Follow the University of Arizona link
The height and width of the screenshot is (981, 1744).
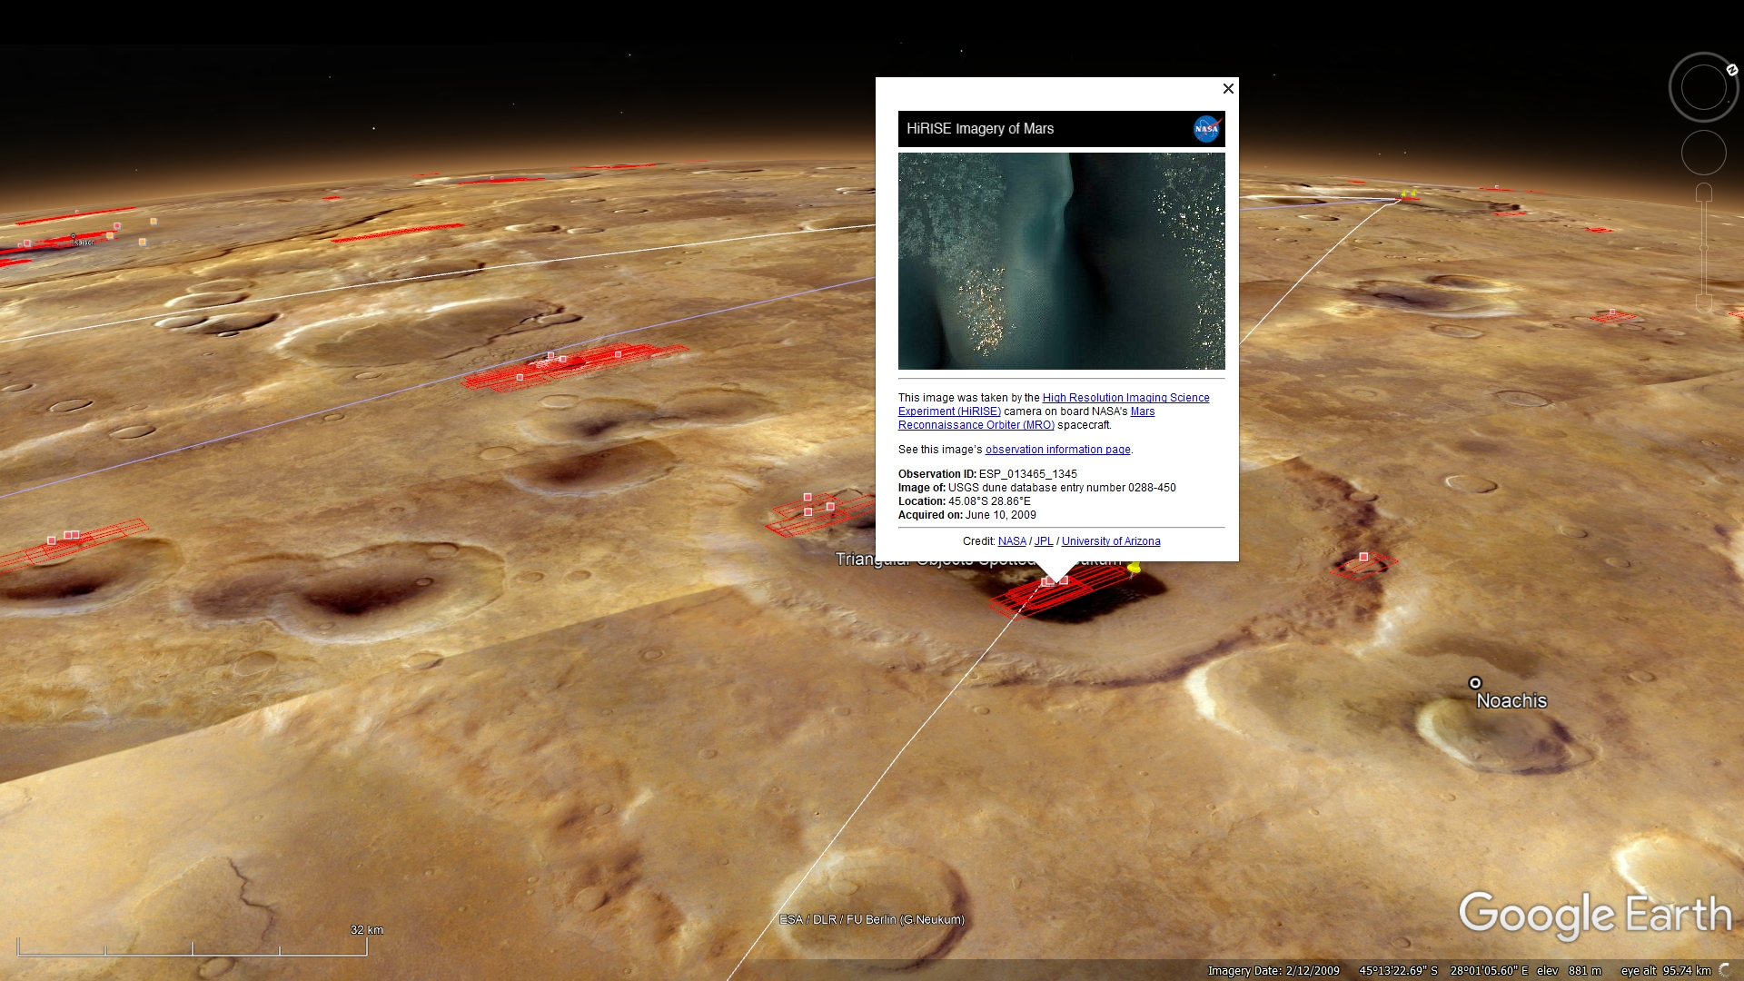(1110, 541)
